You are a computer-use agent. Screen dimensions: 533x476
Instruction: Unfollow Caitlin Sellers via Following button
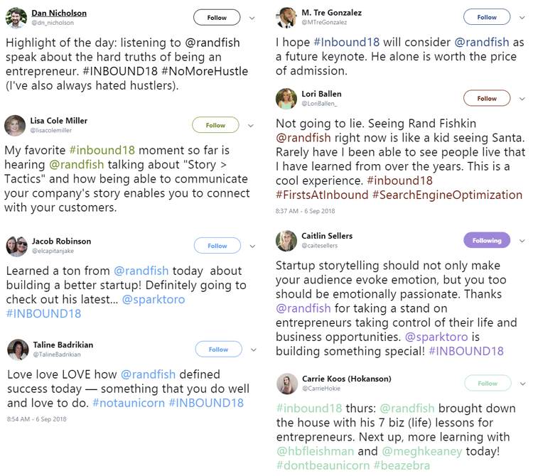tap(487, 241)
